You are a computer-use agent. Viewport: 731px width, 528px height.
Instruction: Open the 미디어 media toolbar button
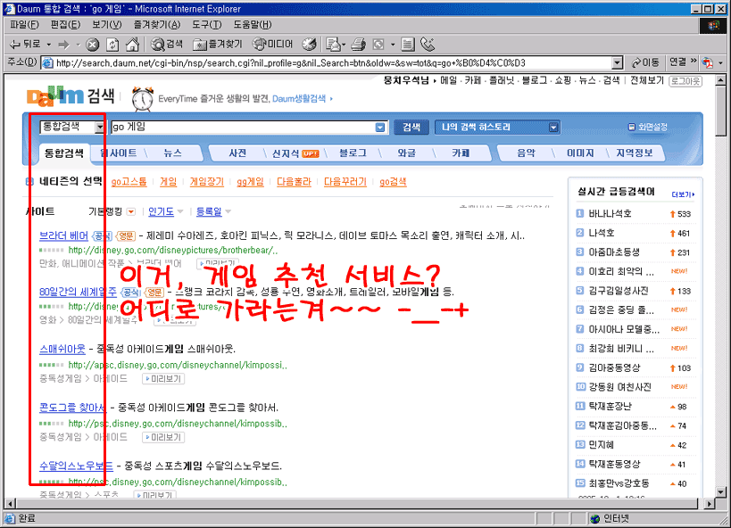pyautogui.click(x=273, y=45)
